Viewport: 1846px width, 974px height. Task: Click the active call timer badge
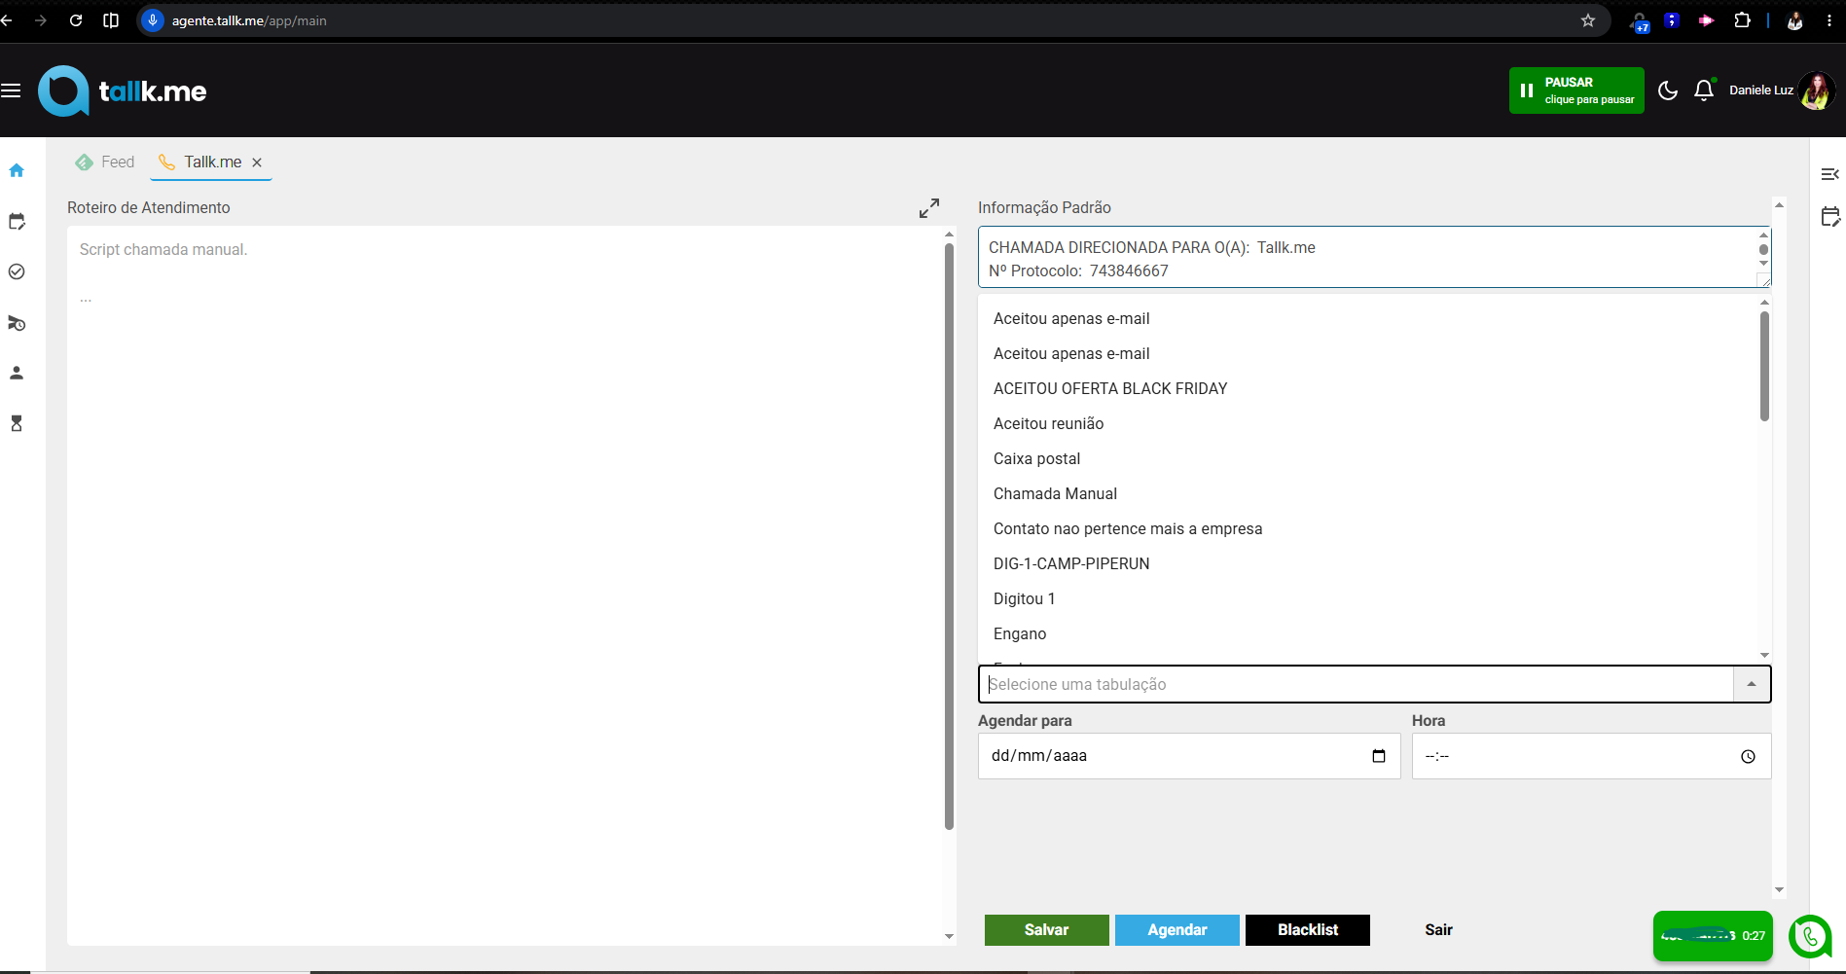[x=1713, y=935]
